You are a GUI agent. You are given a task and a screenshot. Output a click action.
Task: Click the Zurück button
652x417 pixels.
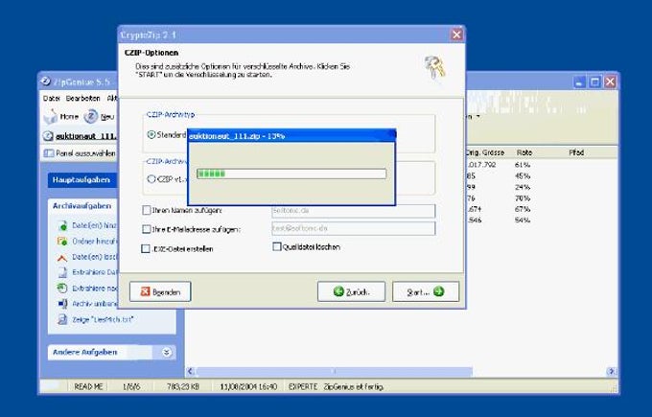pos(351,291)
